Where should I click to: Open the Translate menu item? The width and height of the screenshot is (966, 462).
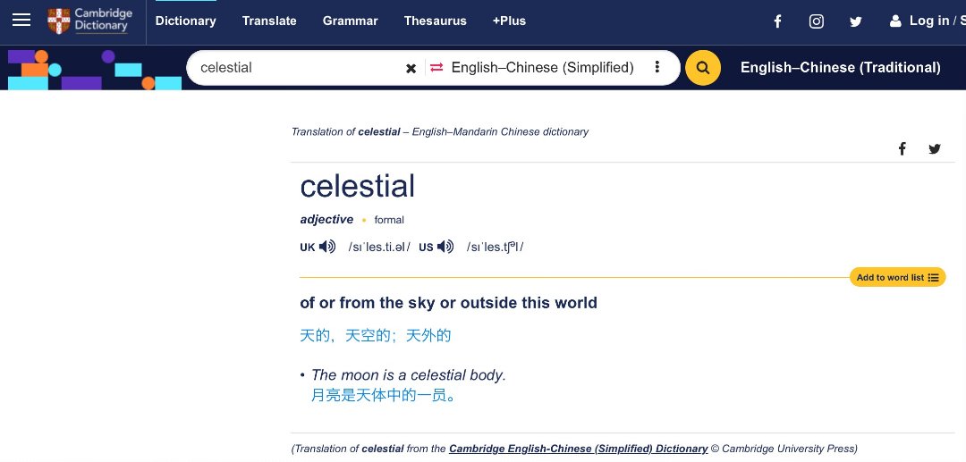pyautogui.click(x=269, y=21)
